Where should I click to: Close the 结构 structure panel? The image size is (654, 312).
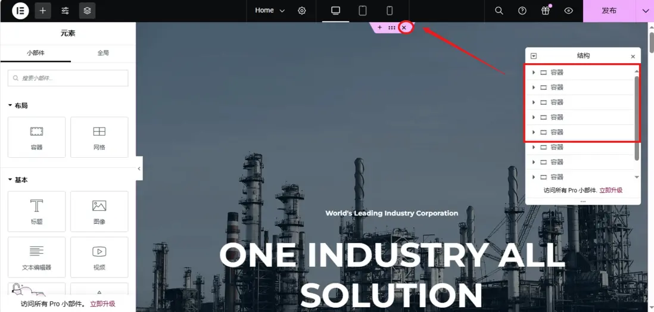tap(633, 57)
